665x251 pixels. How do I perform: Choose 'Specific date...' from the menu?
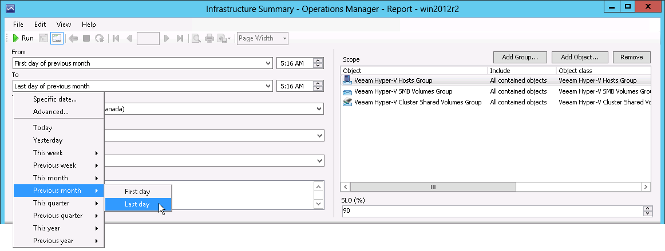(x=58, y=99)
